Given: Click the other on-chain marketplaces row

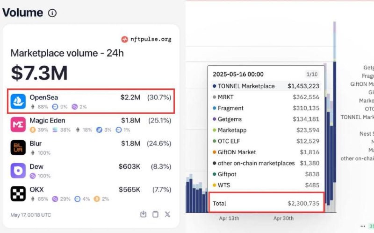Looking at the screenshot, I should 266,164.
